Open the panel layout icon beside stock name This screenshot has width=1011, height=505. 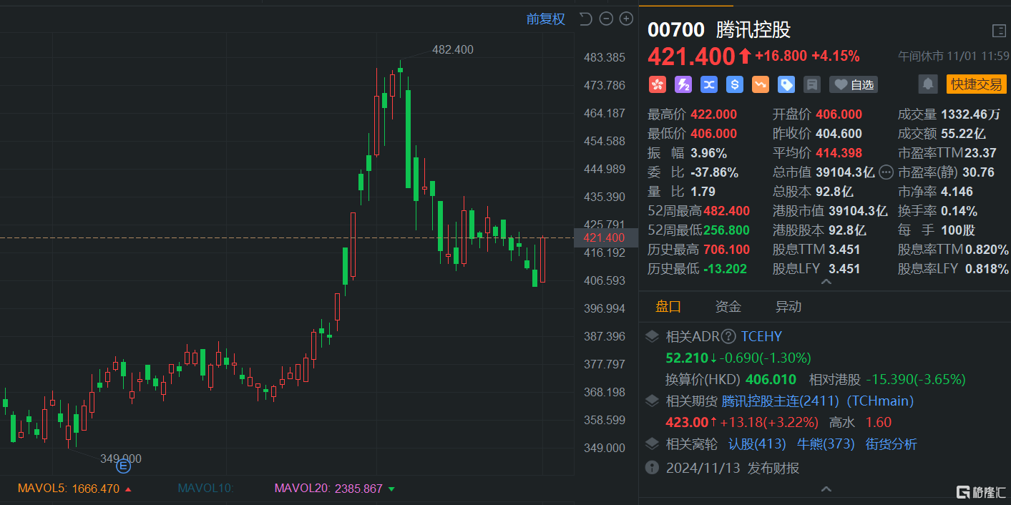coord(999,31)
